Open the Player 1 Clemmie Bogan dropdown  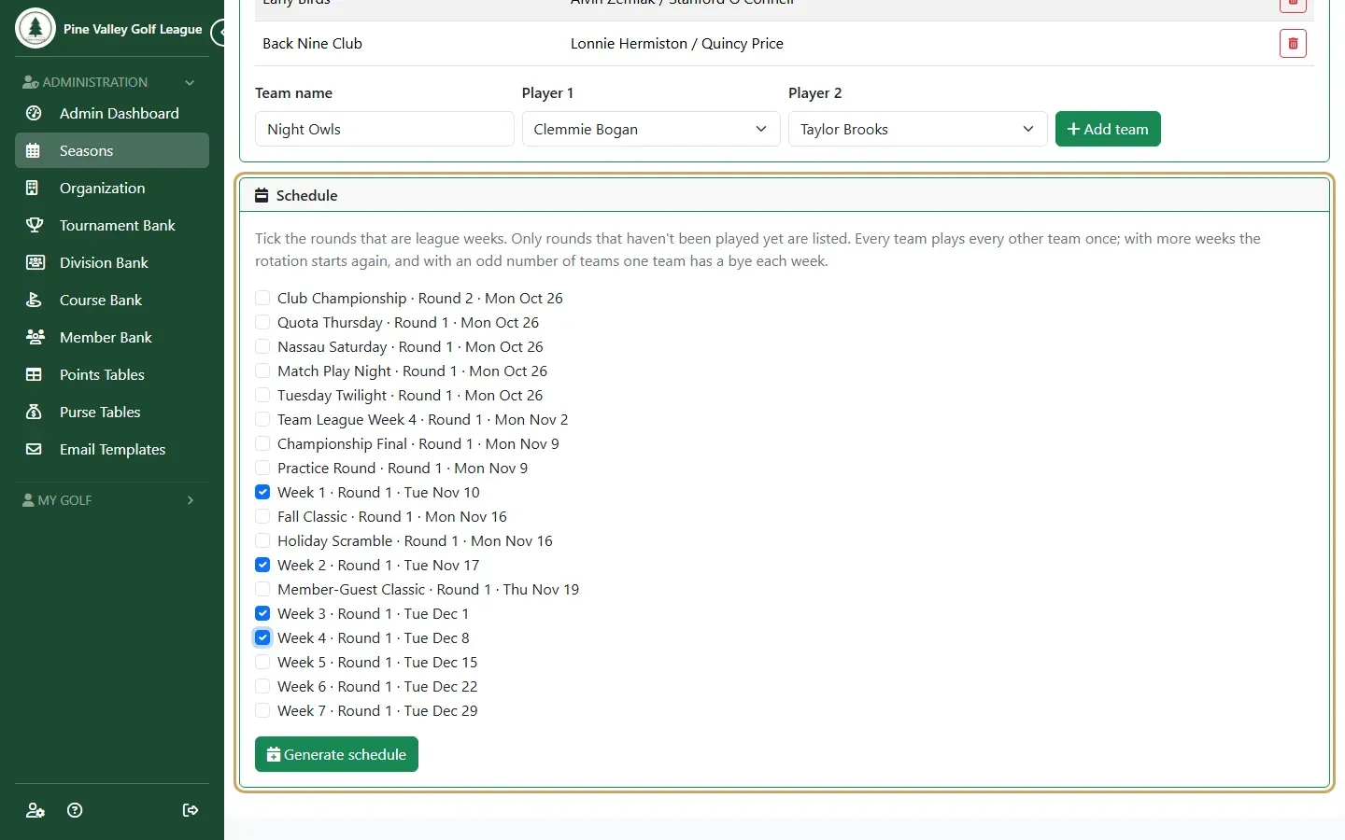point(651,129)
